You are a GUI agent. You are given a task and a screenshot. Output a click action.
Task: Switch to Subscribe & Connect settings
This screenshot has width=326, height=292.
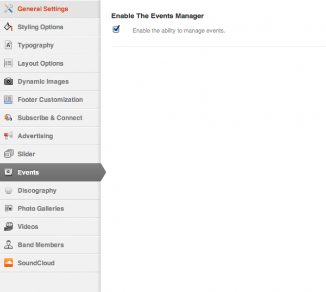(49, 118)
